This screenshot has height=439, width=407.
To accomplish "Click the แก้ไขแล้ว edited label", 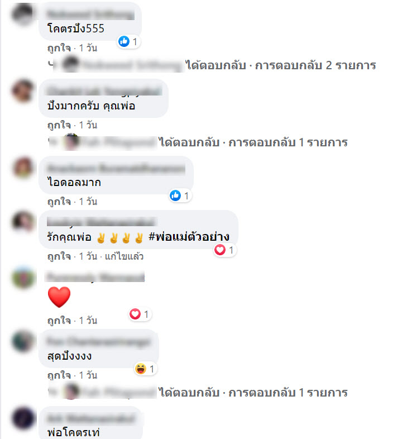I will [124, 256].
